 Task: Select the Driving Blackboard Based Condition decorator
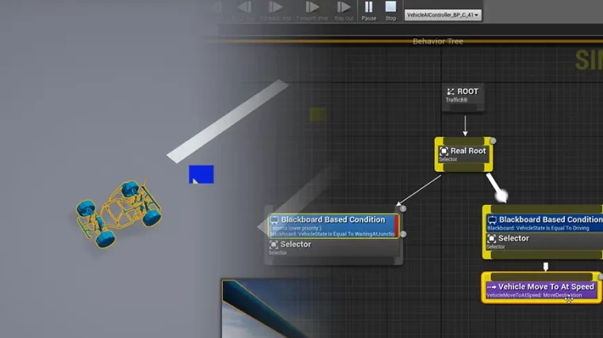(544, 223)
